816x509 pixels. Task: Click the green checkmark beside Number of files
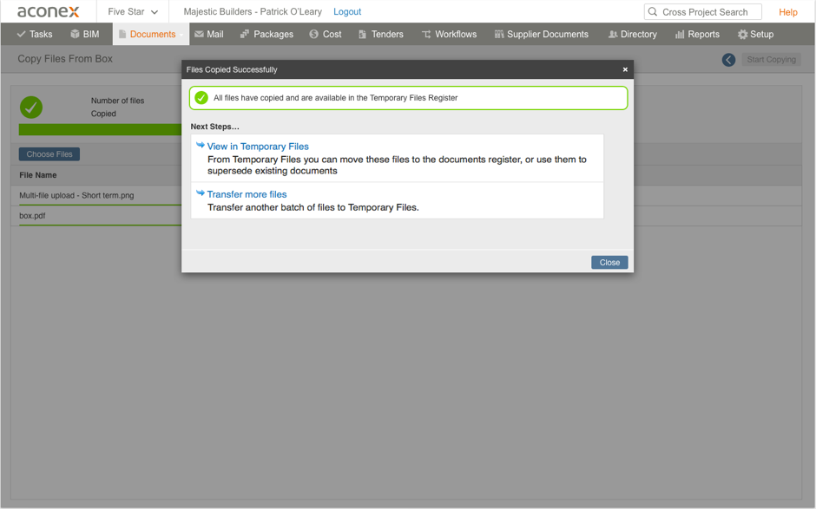(x=31, y=108)
